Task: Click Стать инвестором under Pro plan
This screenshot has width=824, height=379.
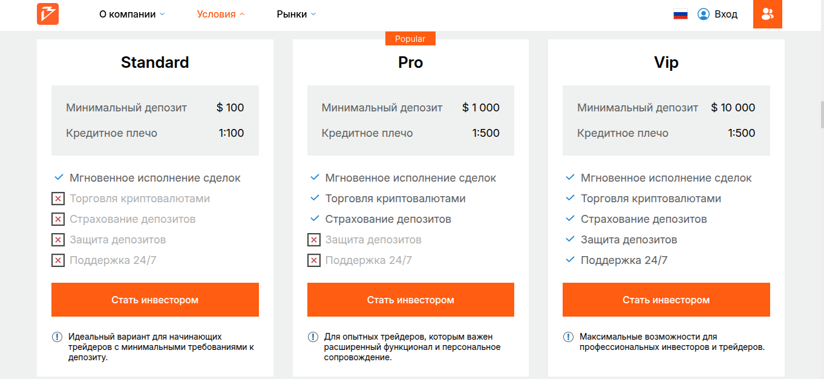Action: pyautogui.click(x=410, y=300)
